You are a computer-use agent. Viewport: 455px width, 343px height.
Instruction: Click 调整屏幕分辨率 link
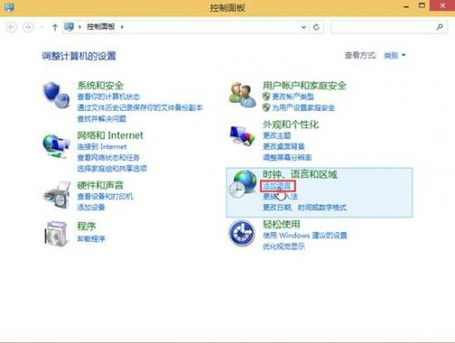(288, 157)
